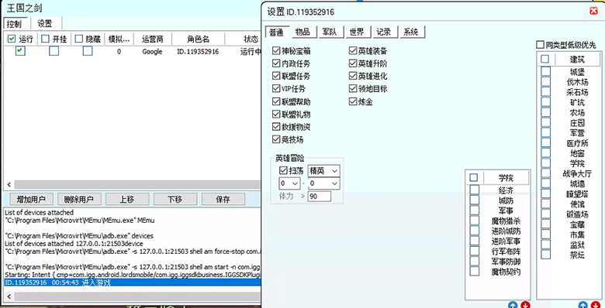
Task: Click the 运营商 column header
Action: [152, 39]
